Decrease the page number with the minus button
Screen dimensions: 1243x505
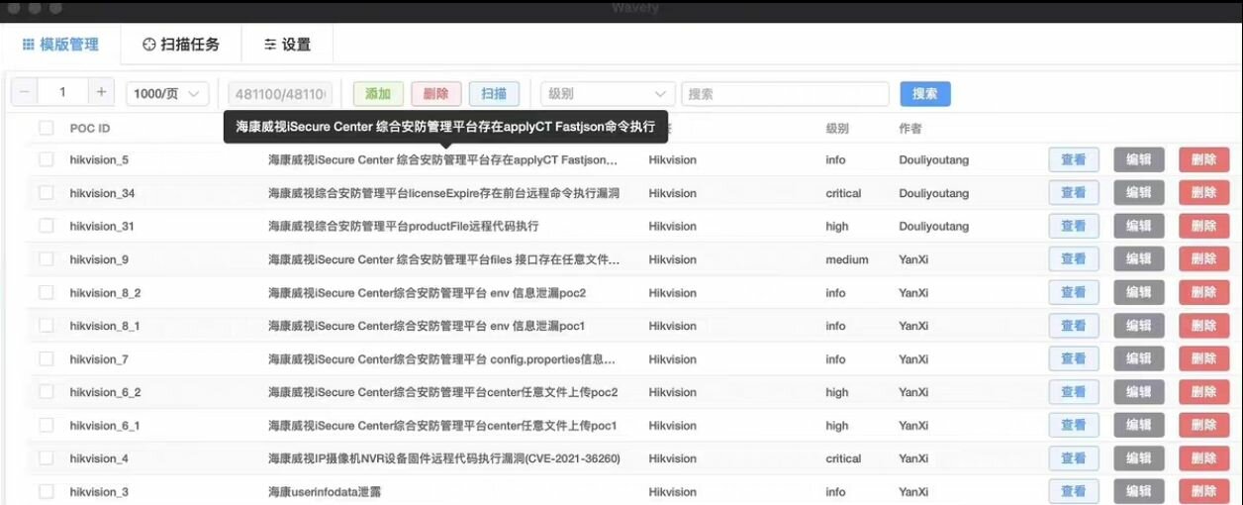25,93
